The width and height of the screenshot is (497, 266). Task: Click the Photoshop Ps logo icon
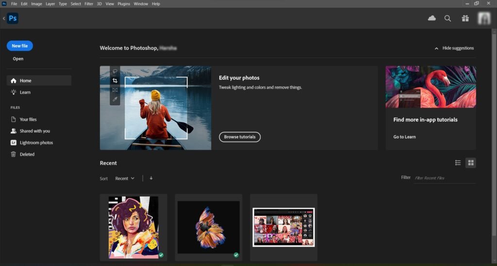(13, 18)
